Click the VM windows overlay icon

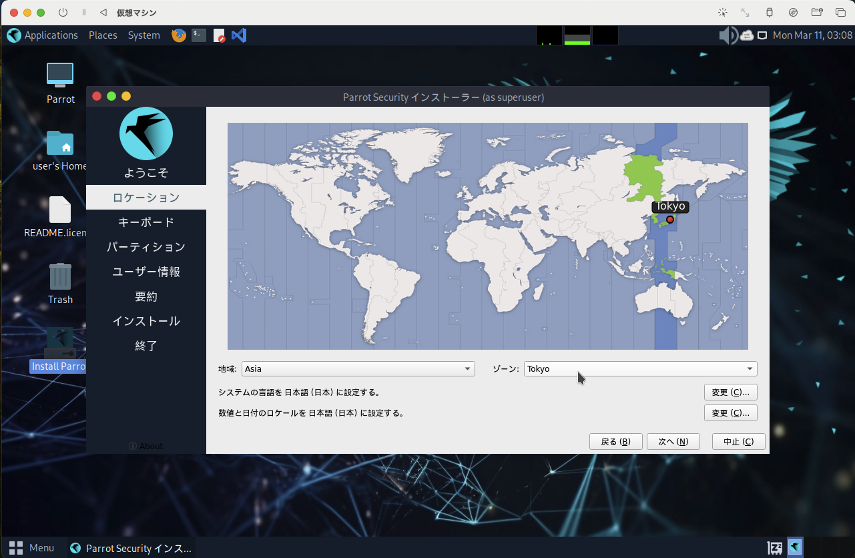click(840, 13)
